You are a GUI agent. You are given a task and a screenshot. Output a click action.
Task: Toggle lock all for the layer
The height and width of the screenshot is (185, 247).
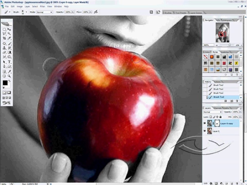point(220,117)
